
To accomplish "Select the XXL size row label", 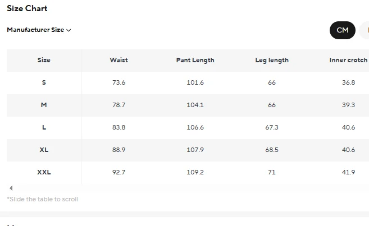I will (44, 172).
